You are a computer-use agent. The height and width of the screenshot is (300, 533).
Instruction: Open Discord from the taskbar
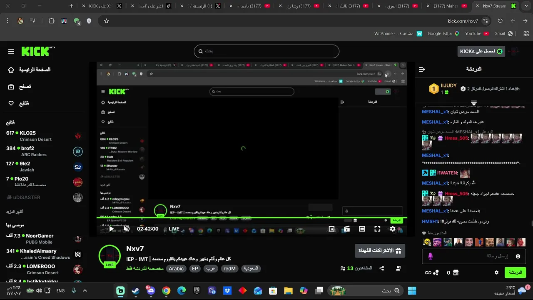coord(151,290)
